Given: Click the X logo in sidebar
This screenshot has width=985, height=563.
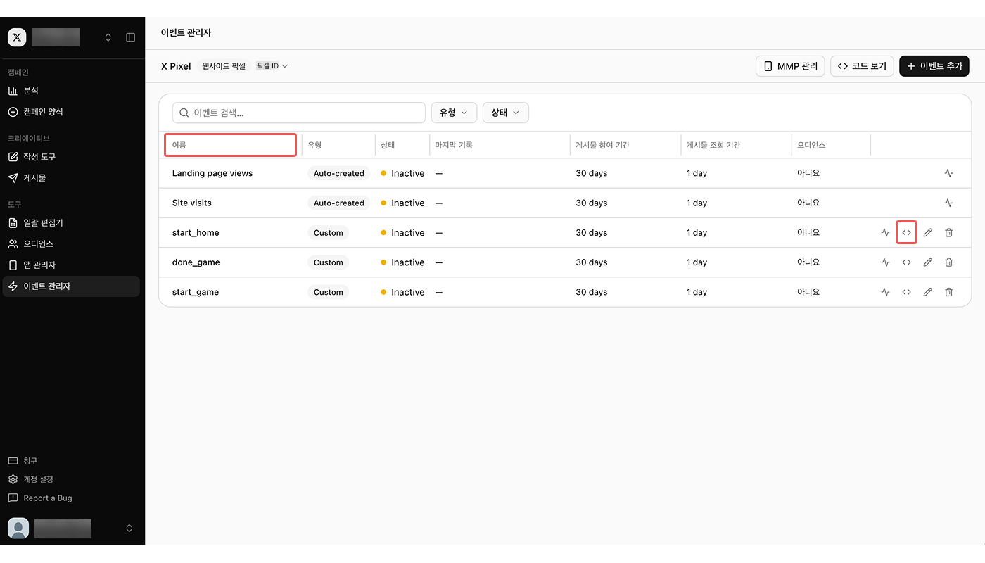Looking at the screenshot, I should [17, 37].
